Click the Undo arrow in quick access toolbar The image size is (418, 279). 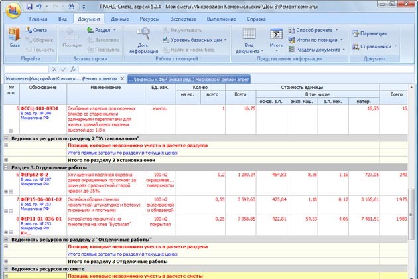(39, 7)
